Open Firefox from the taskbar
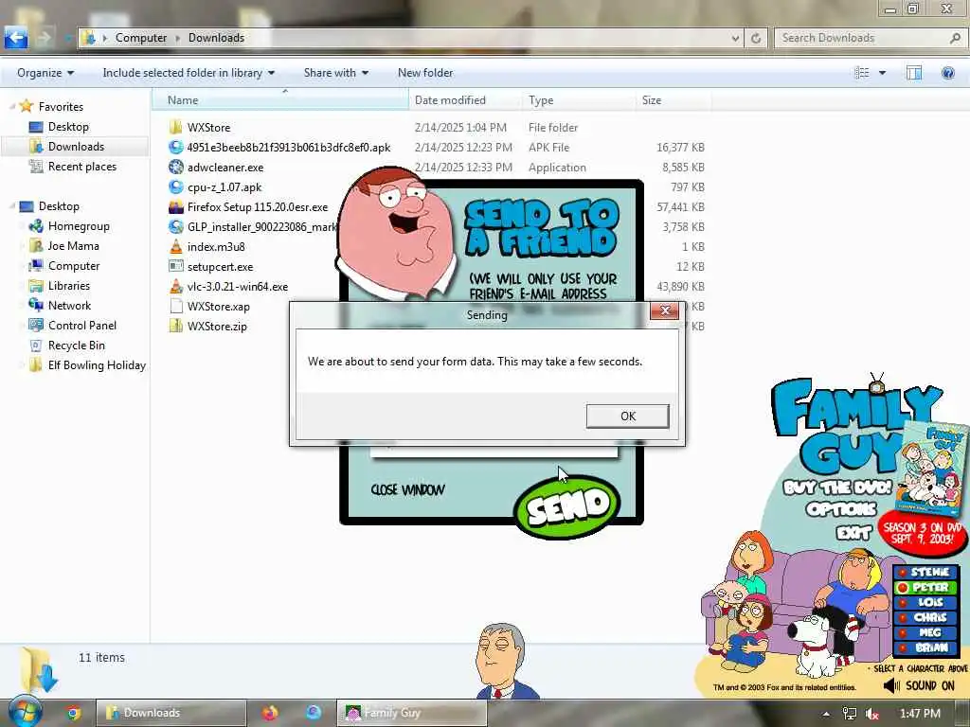The image size is (970, 727). point(270,713)
